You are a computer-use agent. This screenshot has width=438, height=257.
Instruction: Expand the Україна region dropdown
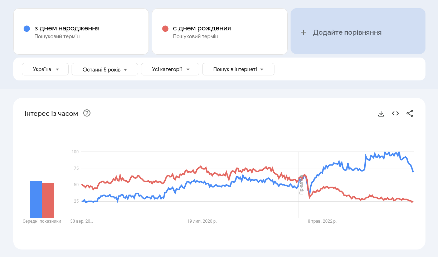tap(45, 69)
